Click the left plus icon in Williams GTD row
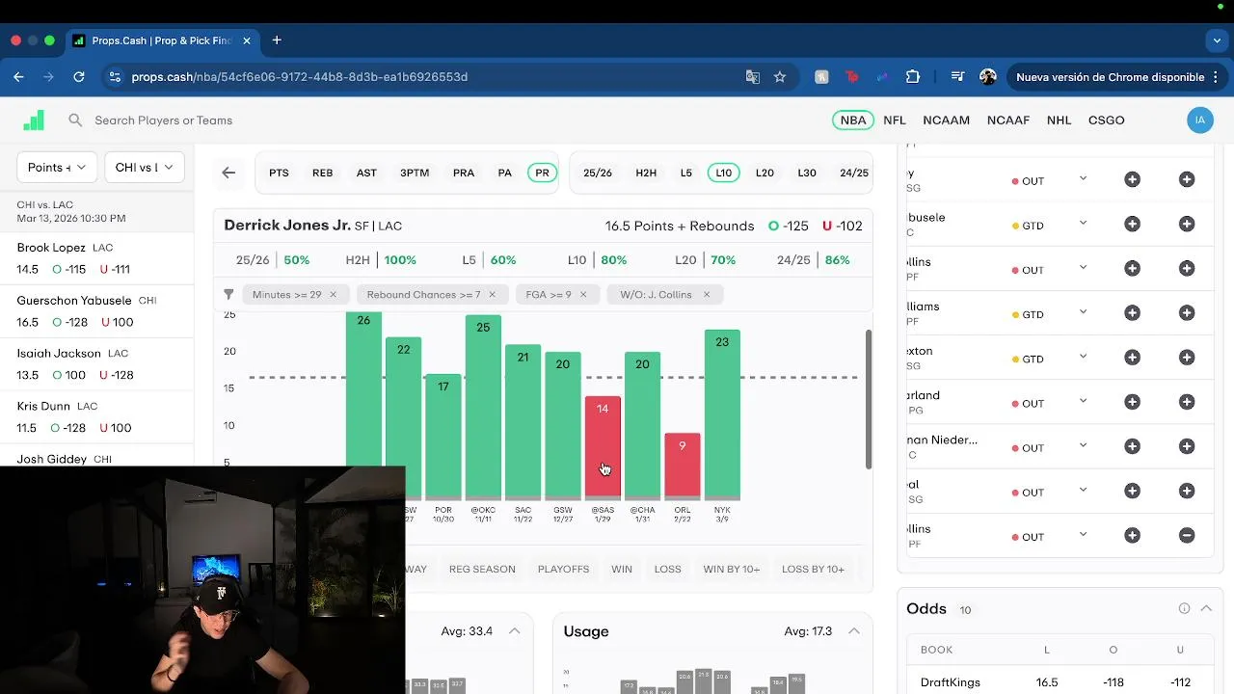Viewport: 1234px width, 694px height. [x=1133, y=313]
